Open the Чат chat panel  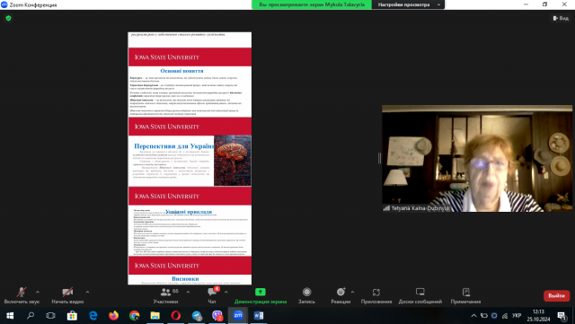tap(212, 295)
